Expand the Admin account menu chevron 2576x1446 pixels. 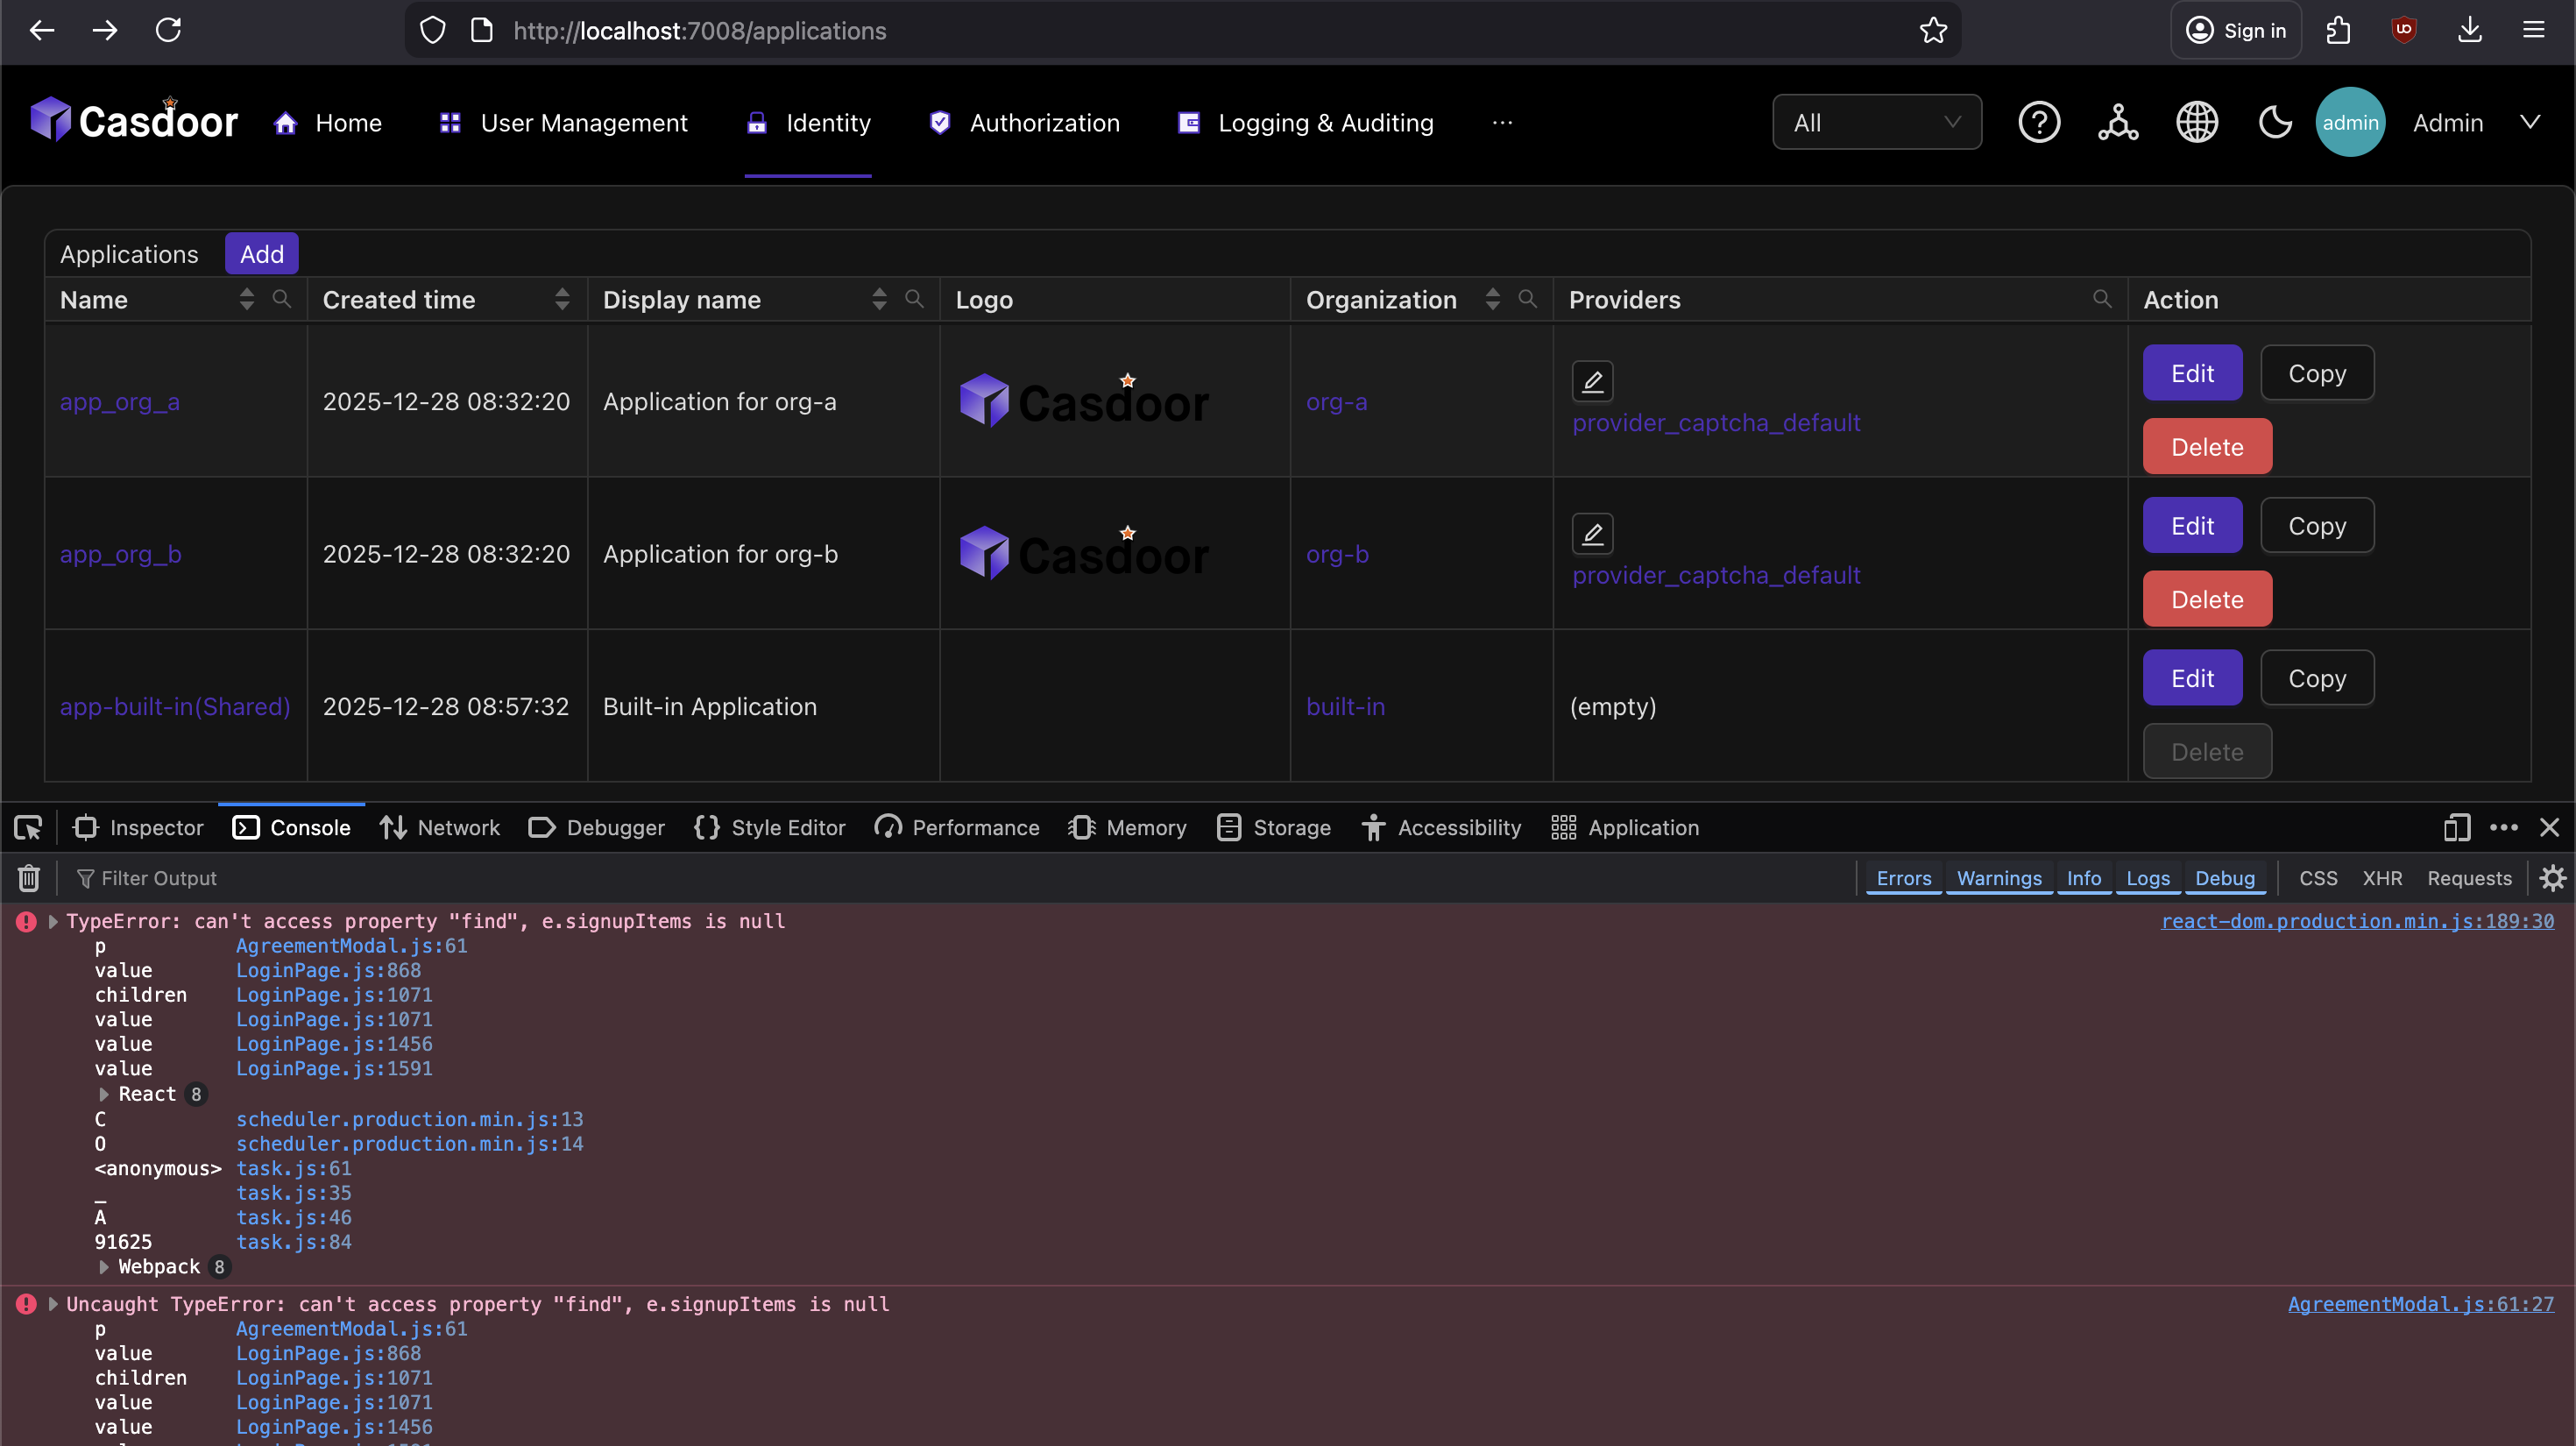2529,123
